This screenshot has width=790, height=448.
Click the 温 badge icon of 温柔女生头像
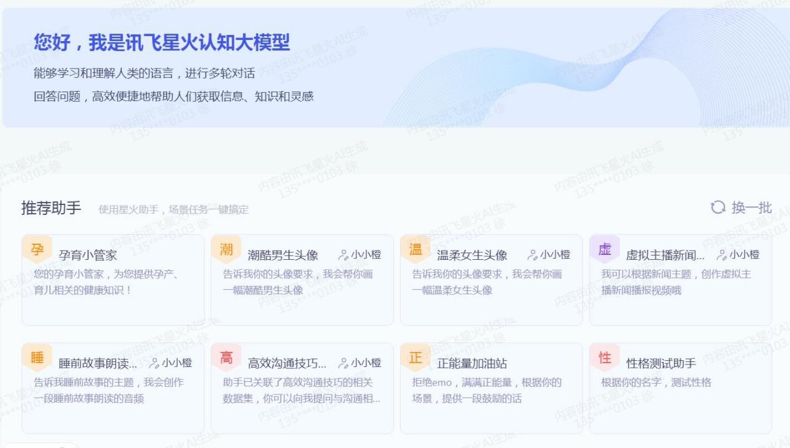click(x=416, y=249)
